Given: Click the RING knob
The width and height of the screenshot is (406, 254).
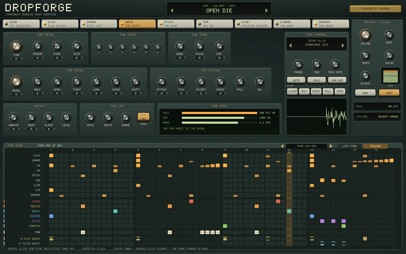Looking at the screenshot, I should [x=57, y=46].
